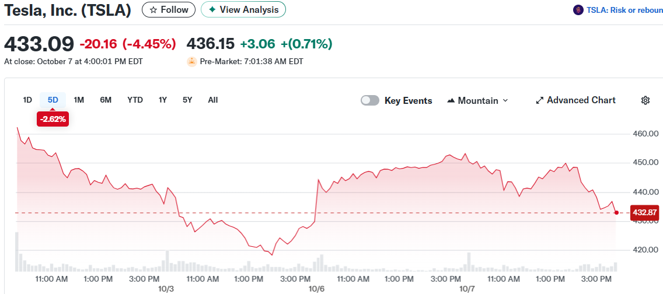Select the 5D time range tab
Image resolution: width=663 pixels, height=294 pixels.
click(x=53, y=100)
